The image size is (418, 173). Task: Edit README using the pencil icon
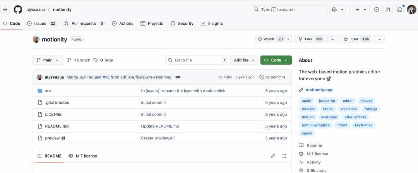coord(273,156)
